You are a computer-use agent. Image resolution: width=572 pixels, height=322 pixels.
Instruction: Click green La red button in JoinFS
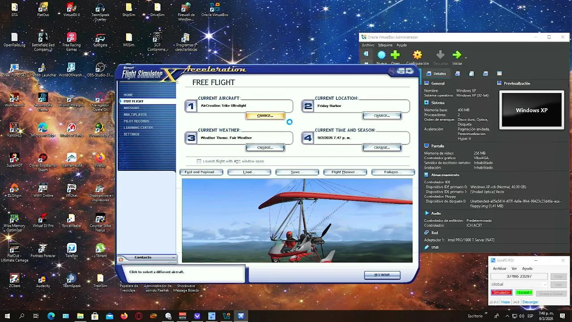[x=524, y=292]
